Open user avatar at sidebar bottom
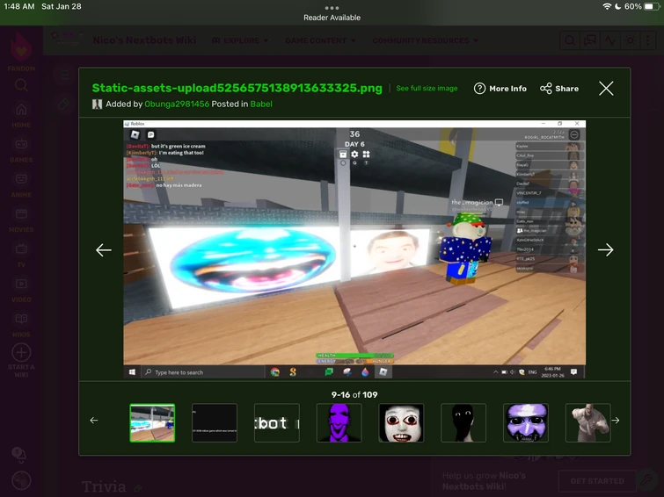Image resolution: width=664 pixels, height=497 pixels. (x=21, y=480)
